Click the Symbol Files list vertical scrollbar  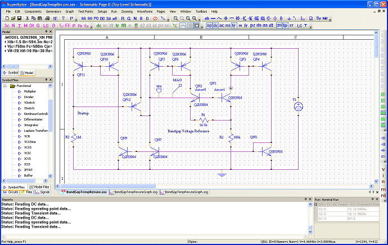point(50,131)
